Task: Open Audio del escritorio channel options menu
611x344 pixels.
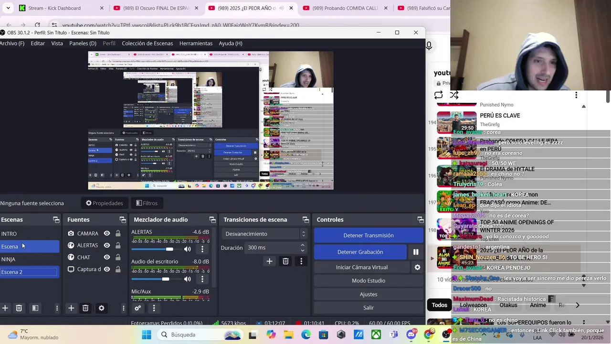Action: [202, 279]
